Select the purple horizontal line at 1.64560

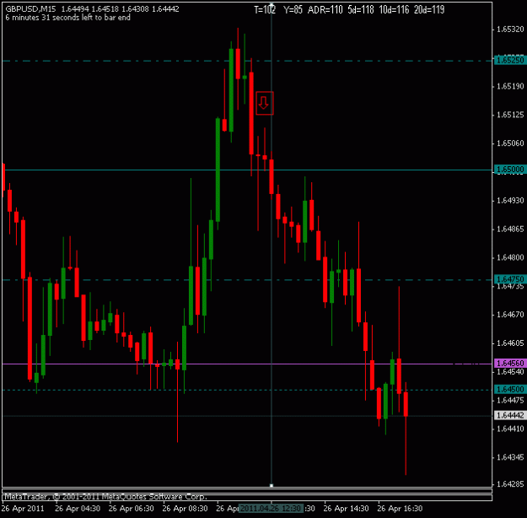[247, 364]
